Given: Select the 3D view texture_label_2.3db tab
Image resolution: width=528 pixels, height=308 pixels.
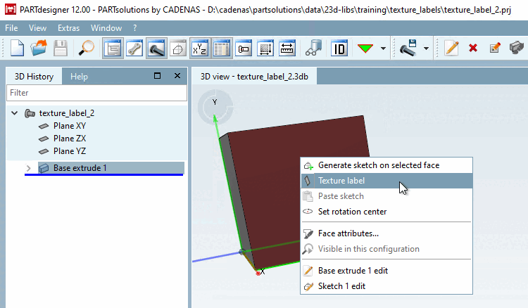Looking at the screenshot, I should (254, 77).
